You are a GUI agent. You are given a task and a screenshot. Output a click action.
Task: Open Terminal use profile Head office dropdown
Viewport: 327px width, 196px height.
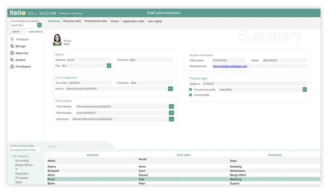(305, 89)
